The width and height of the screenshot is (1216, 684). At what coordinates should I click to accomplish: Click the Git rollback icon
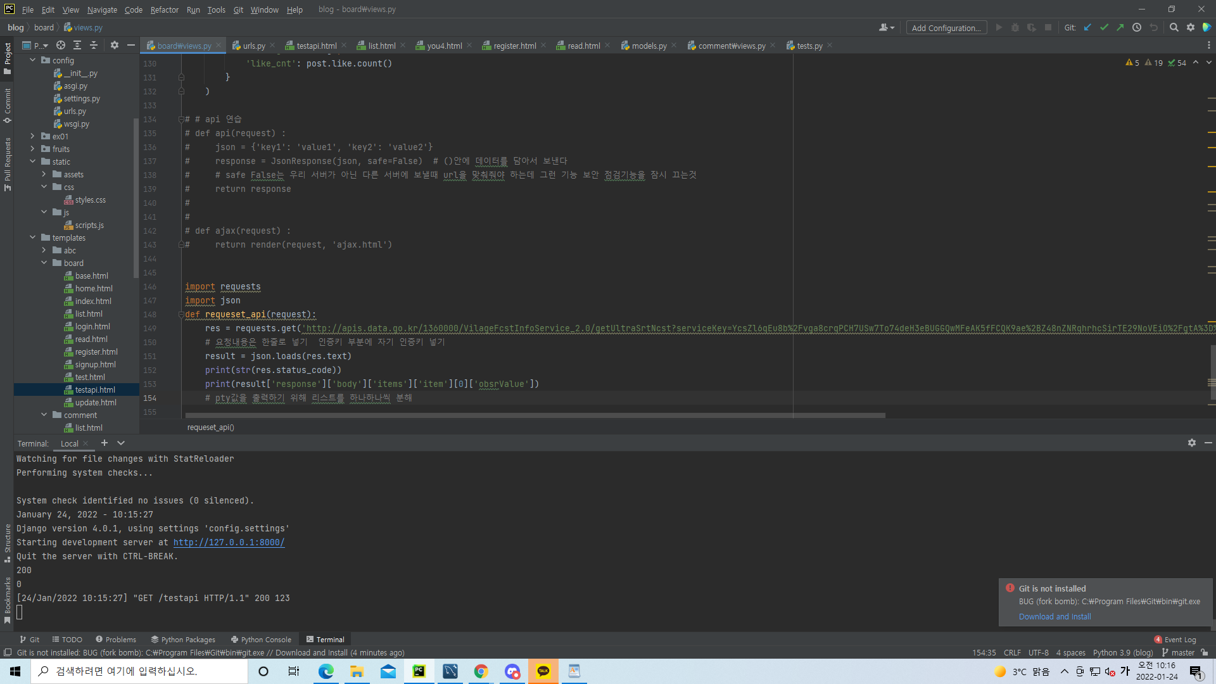[1153, 27]
